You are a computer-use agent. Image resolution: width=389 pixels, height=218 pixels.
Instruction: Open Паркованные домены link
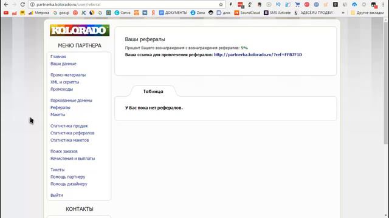(71, 101)
